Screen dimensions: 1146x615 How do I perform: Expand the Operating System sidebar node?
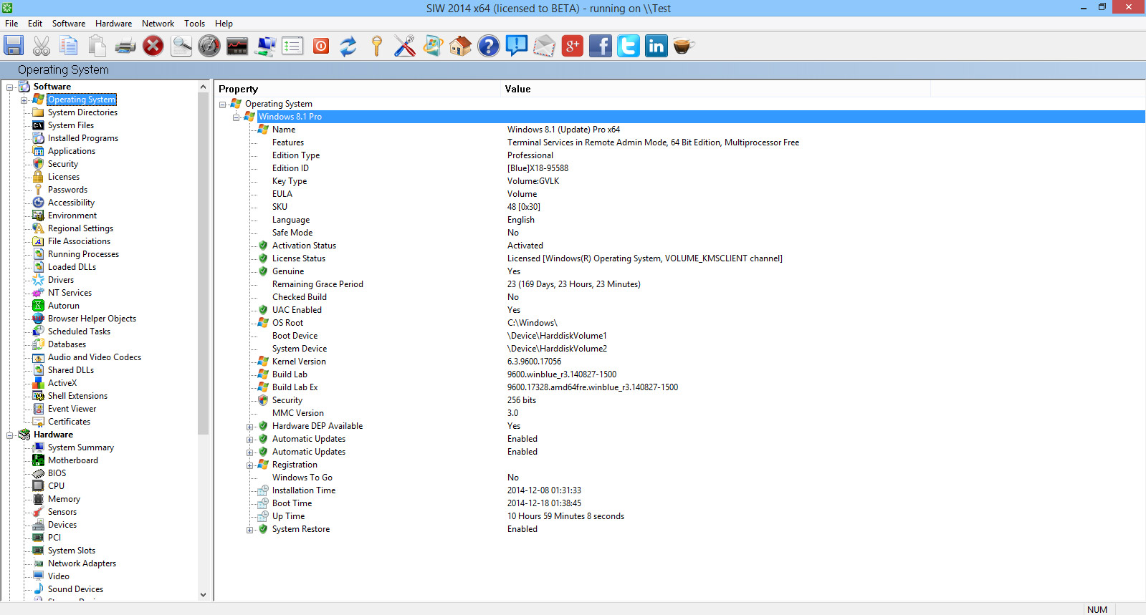24,100
